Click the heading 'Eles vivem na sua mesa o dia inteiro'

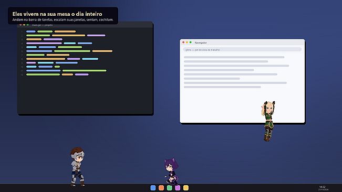(x=57, y=14)
